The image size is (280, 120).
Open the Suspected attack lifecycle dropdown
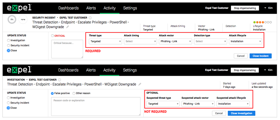point(233,104)
